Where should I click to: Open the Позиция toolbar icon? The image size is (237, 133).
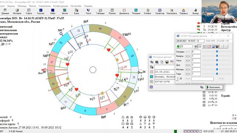(x=136, y=11)
